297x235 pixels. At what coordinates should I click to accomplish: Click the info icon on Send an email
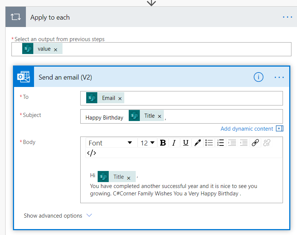click(258, 77)
